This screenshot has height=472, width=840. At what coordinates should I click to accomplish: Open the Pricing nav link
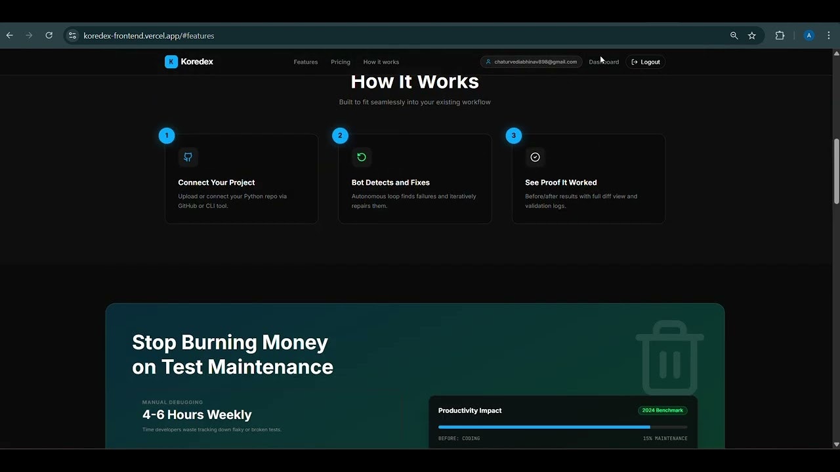(341, 62)
